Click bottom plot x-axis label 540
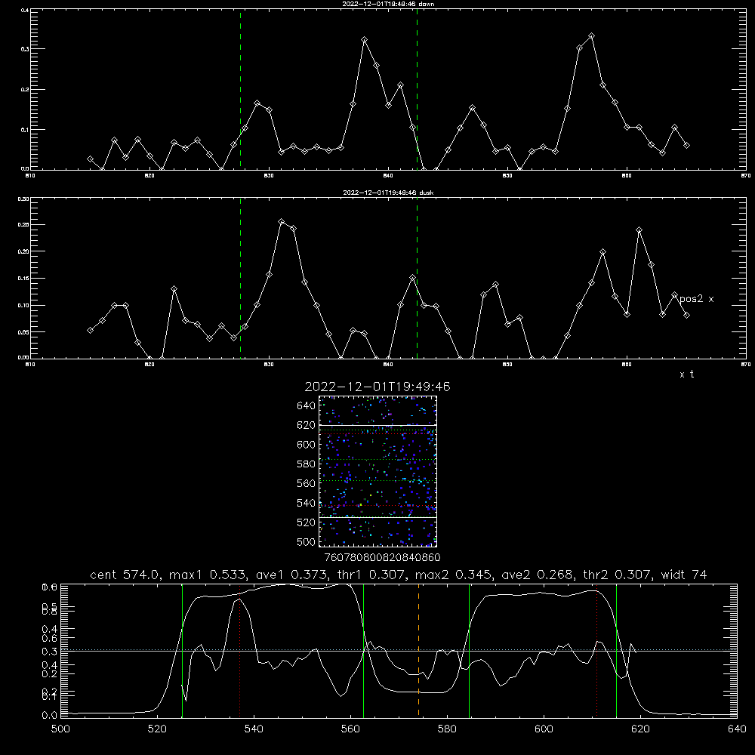 pos(254,729)
